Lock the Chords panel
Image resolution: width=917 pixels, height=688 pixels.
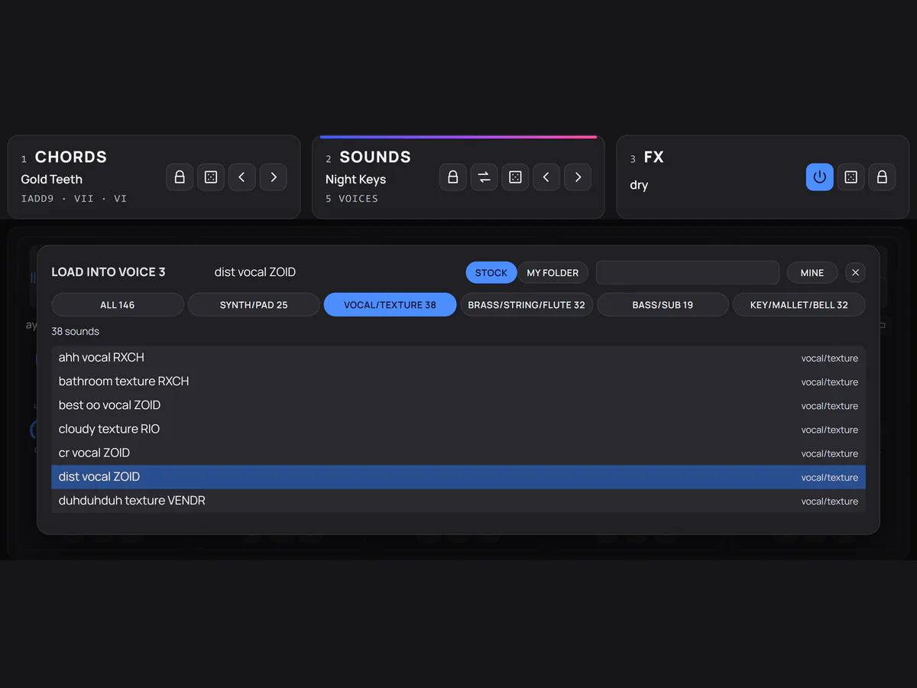180,177
